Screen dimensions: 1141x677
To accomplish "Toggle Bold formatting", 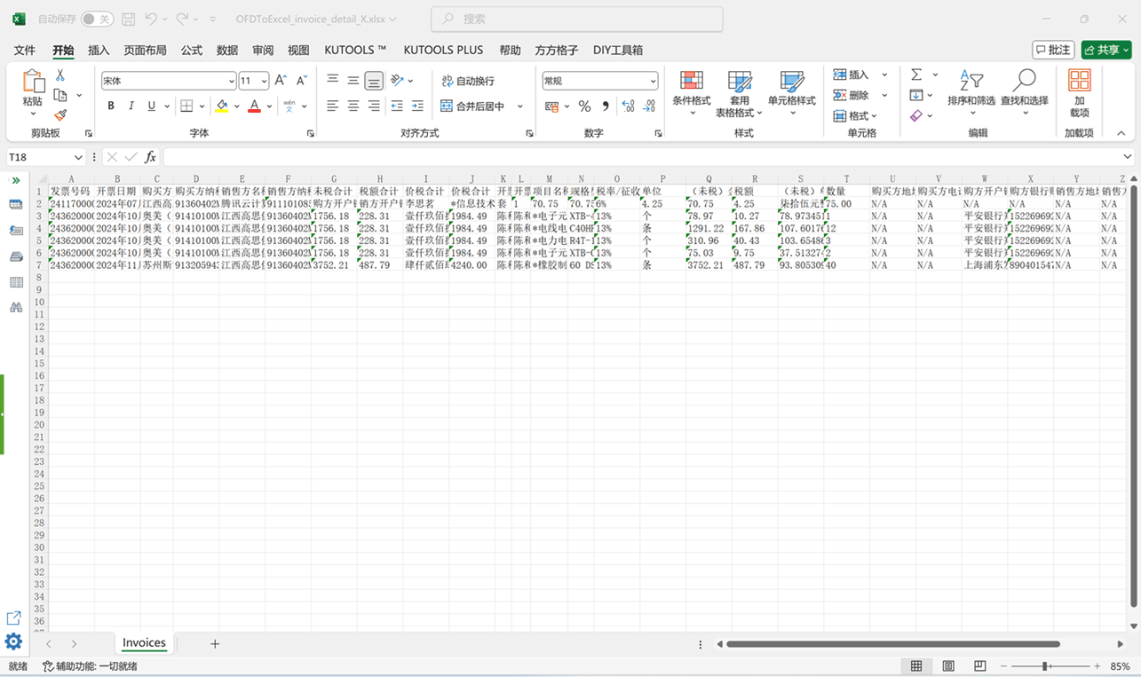I will click(111, 106).
